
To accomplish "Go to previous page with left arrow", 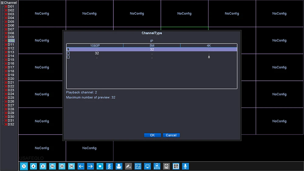I will pyautogui.click(x=81, y=166).
